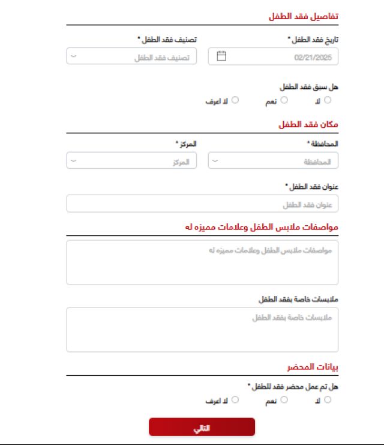Click the تفاصيل فقد الطفل section heading

(x=303, y=16)
